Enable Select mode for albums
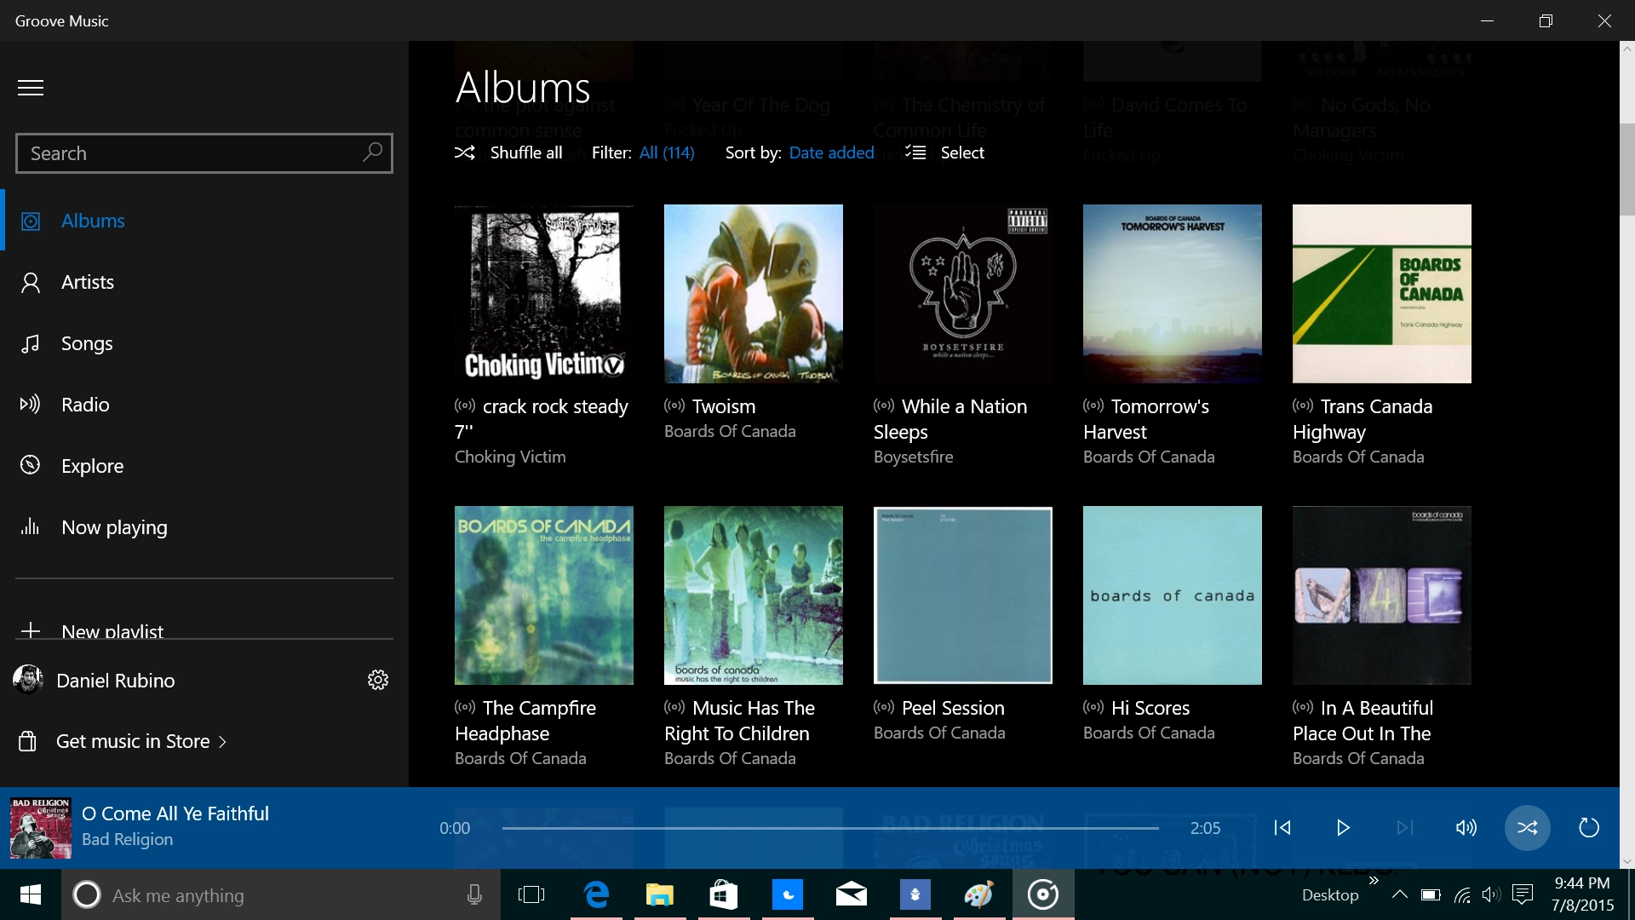Viewport: 1635px width, 920px height. click(x=945, y=152)
